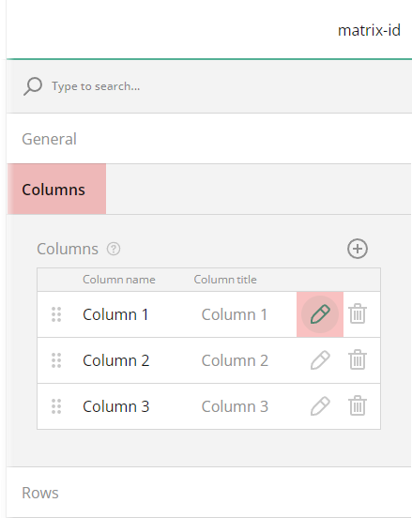Expand the General section
Image resolution: width=412 pixels, height=518 pixels.
pyautogui.click(x=209, y=139)
